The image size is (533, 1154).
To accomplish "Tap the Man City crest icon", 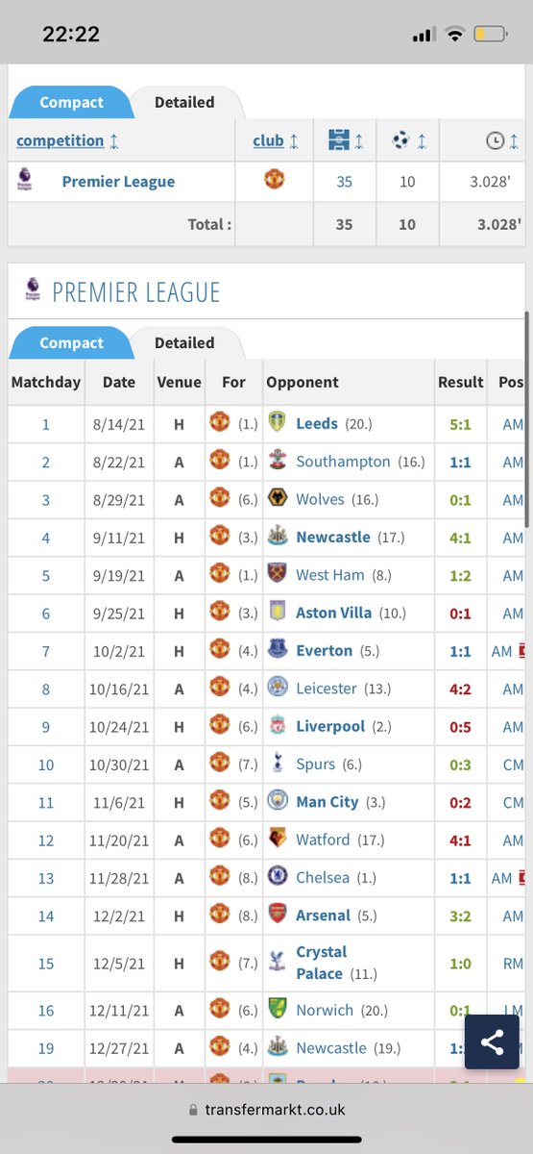I will click(278, 801).
